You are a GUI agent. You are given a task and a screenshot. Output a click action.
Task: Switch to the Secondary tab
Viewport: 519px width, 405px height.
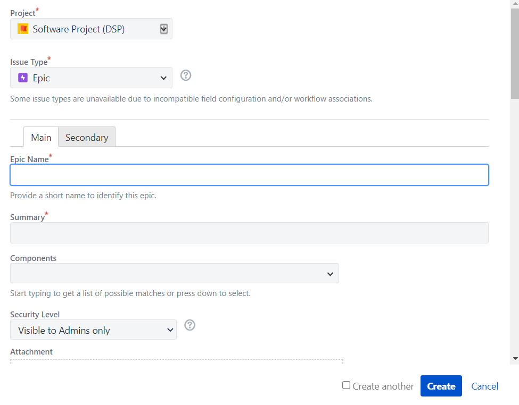(x=87, y=137)
